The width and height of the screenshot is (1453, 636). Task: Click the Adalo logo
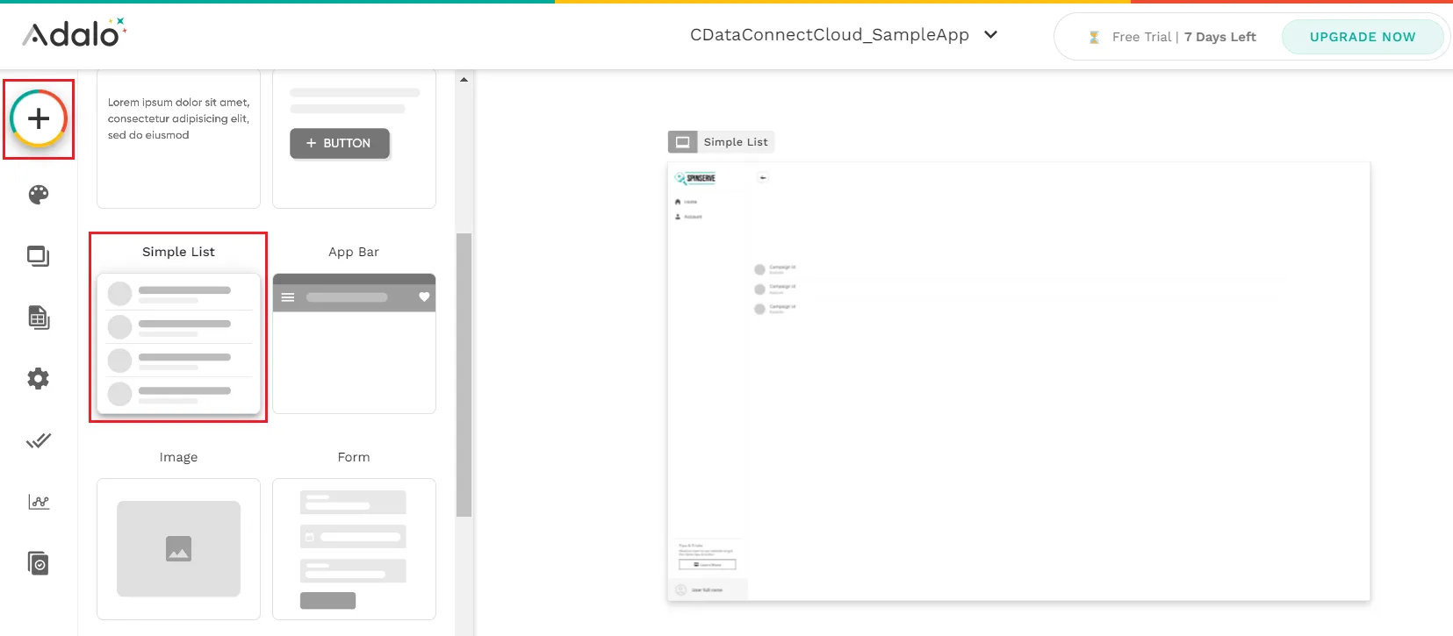(74, 33)
